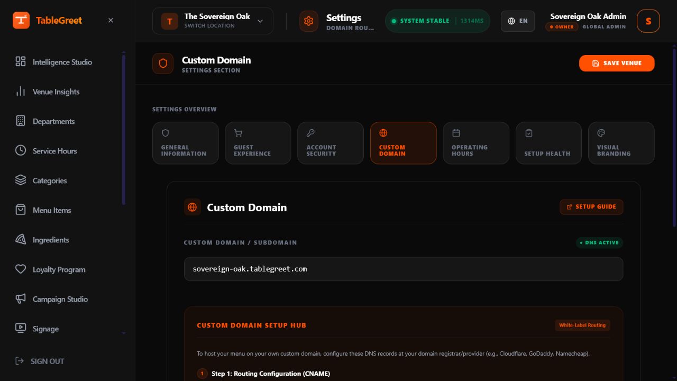This screenshot has width=677, height=381.
Task: Switch to General Information tab
Action: click(186, 143)
